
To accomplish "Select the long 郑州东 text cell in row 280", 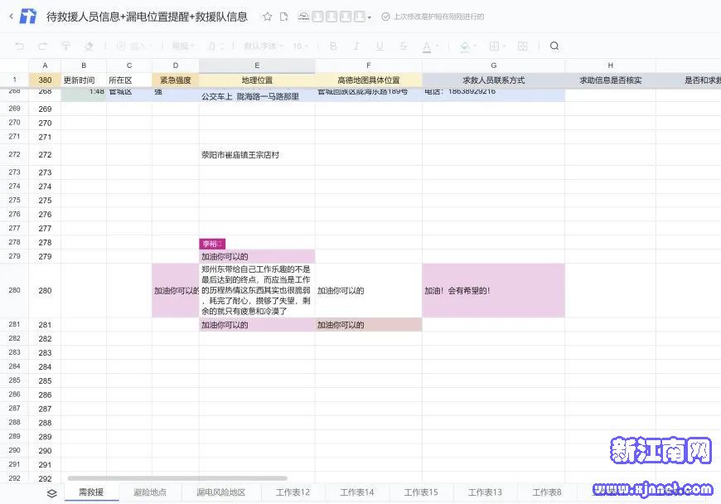I will [x=257, y=291].
